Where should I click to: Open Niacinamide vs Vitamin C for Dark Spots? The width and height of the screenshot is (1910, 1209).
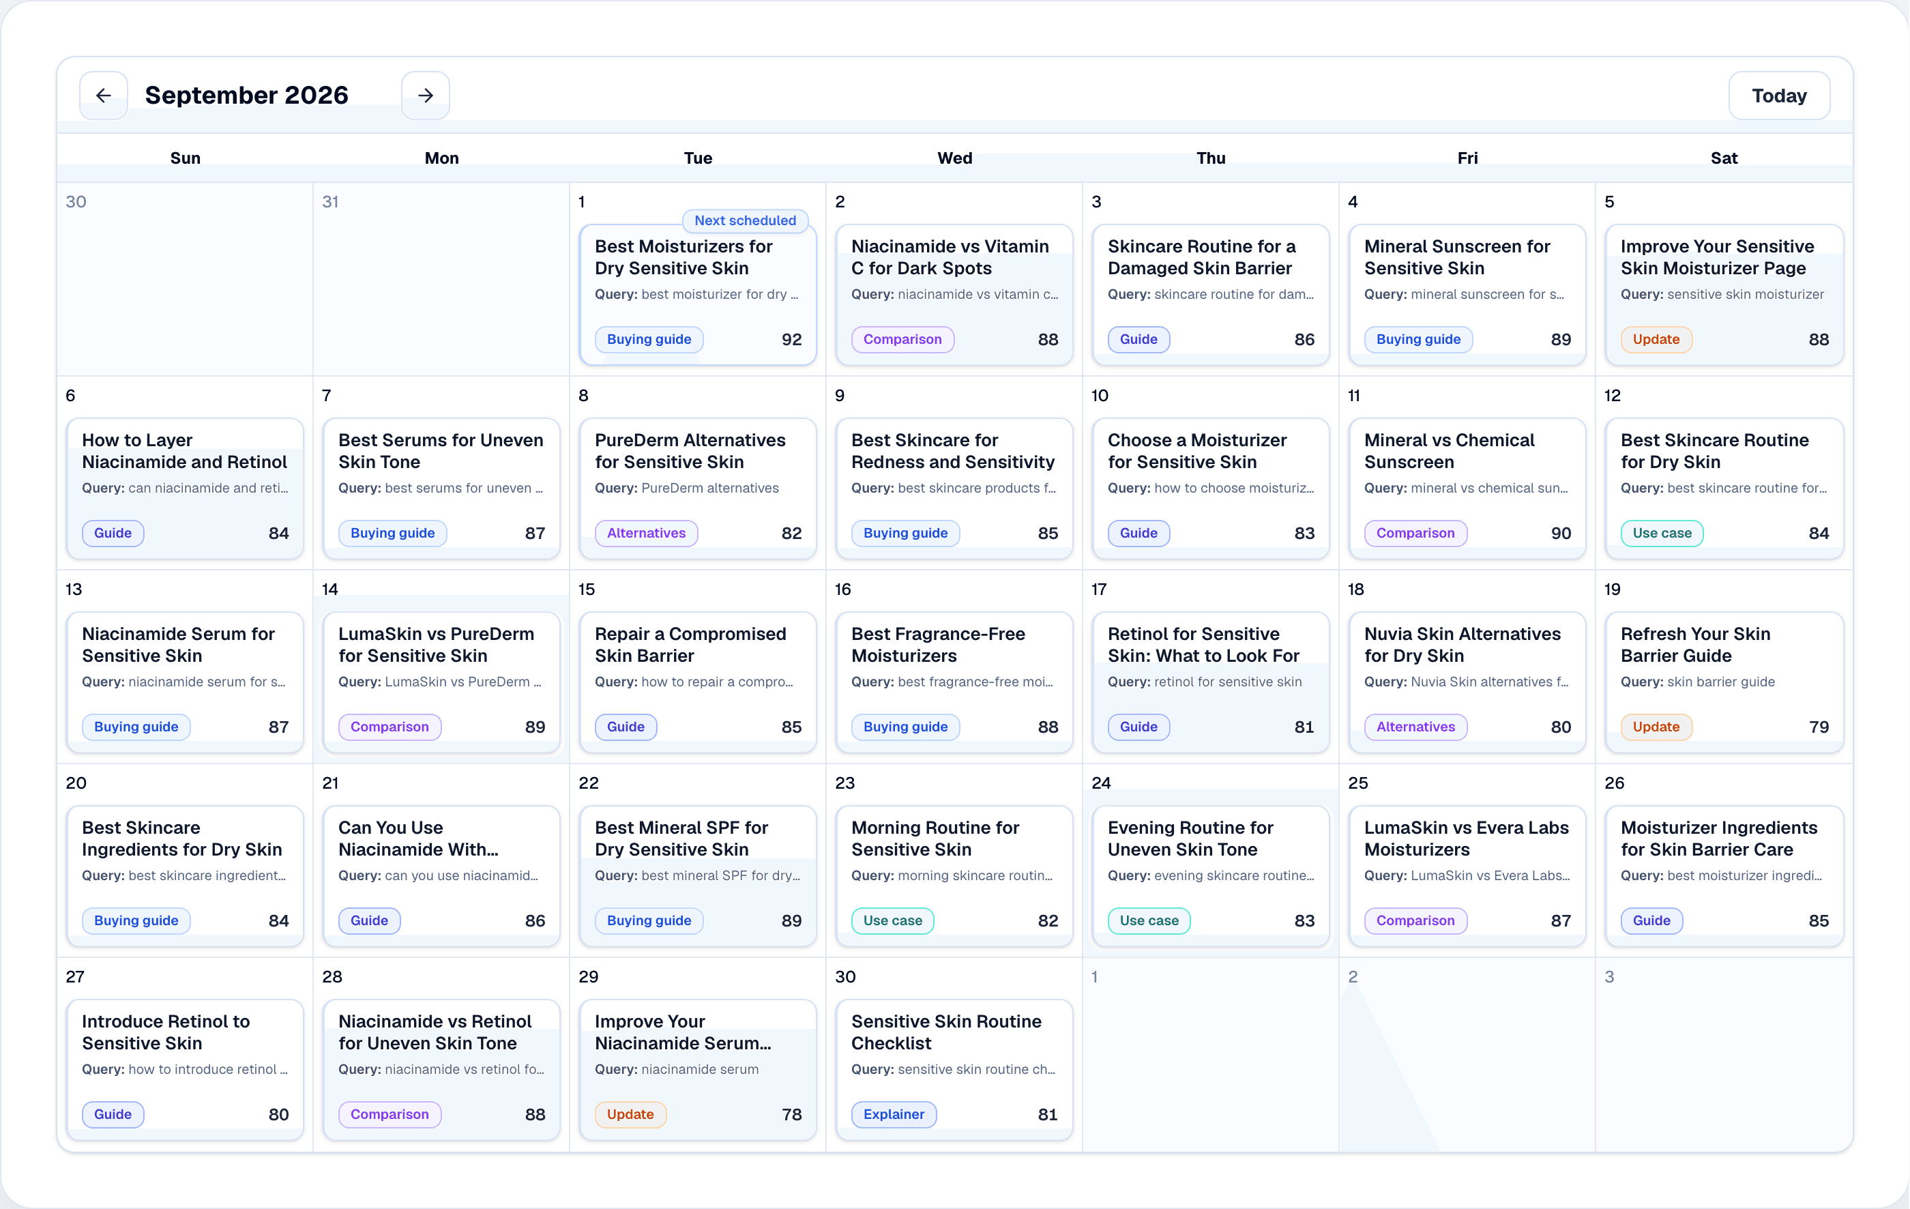(954, 295)
